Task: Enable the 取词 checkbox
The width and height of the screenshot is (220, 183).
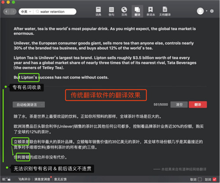Action: 200,179
